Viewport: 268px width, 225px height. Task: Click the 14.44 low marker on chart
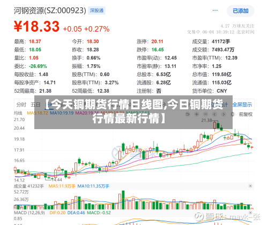click(x=57, y=179)
